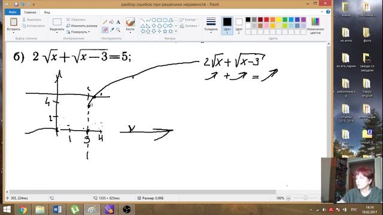The image size is (383, 215).
Task: Click Resize (Изменить размер) button
Action: [x=82, y=26]
